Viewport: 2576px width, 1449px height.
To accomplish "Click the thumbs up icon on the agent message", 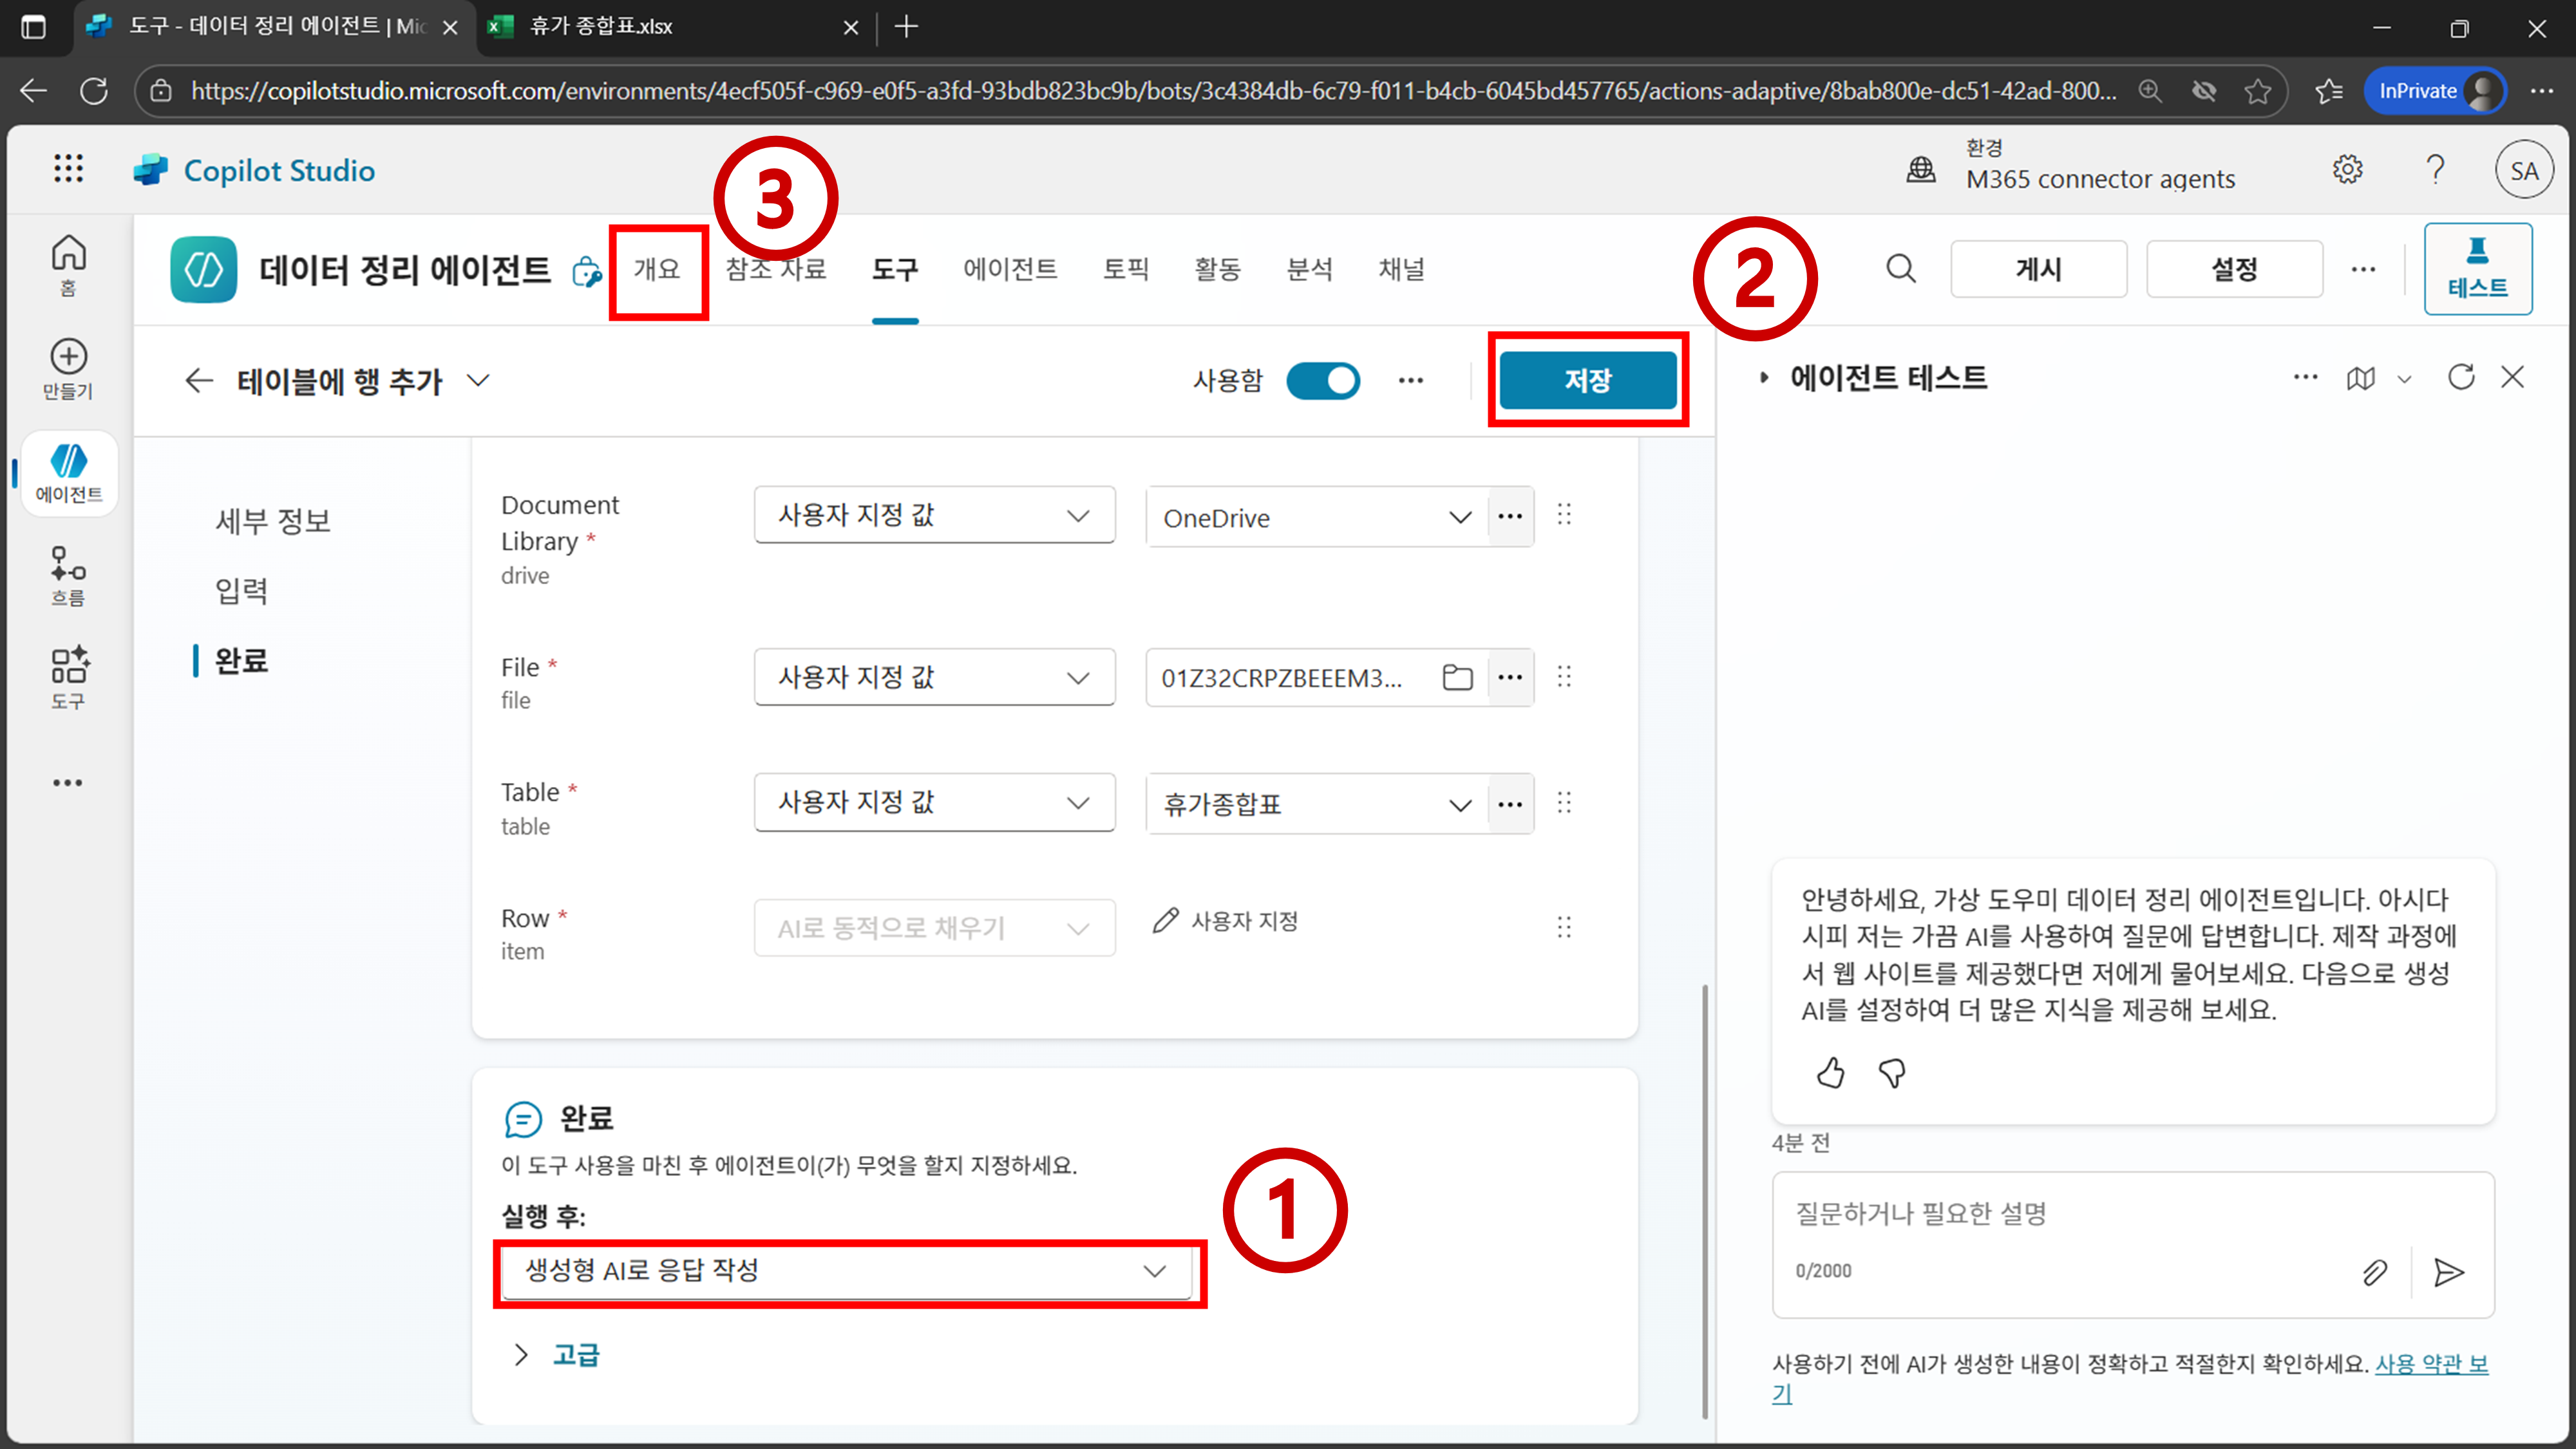I will point(1830,1073).
